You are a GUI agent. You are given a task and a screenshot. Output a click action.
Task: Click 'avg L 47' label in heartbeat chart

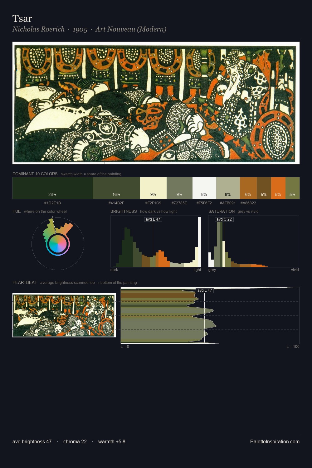click(x=205, y=290)
